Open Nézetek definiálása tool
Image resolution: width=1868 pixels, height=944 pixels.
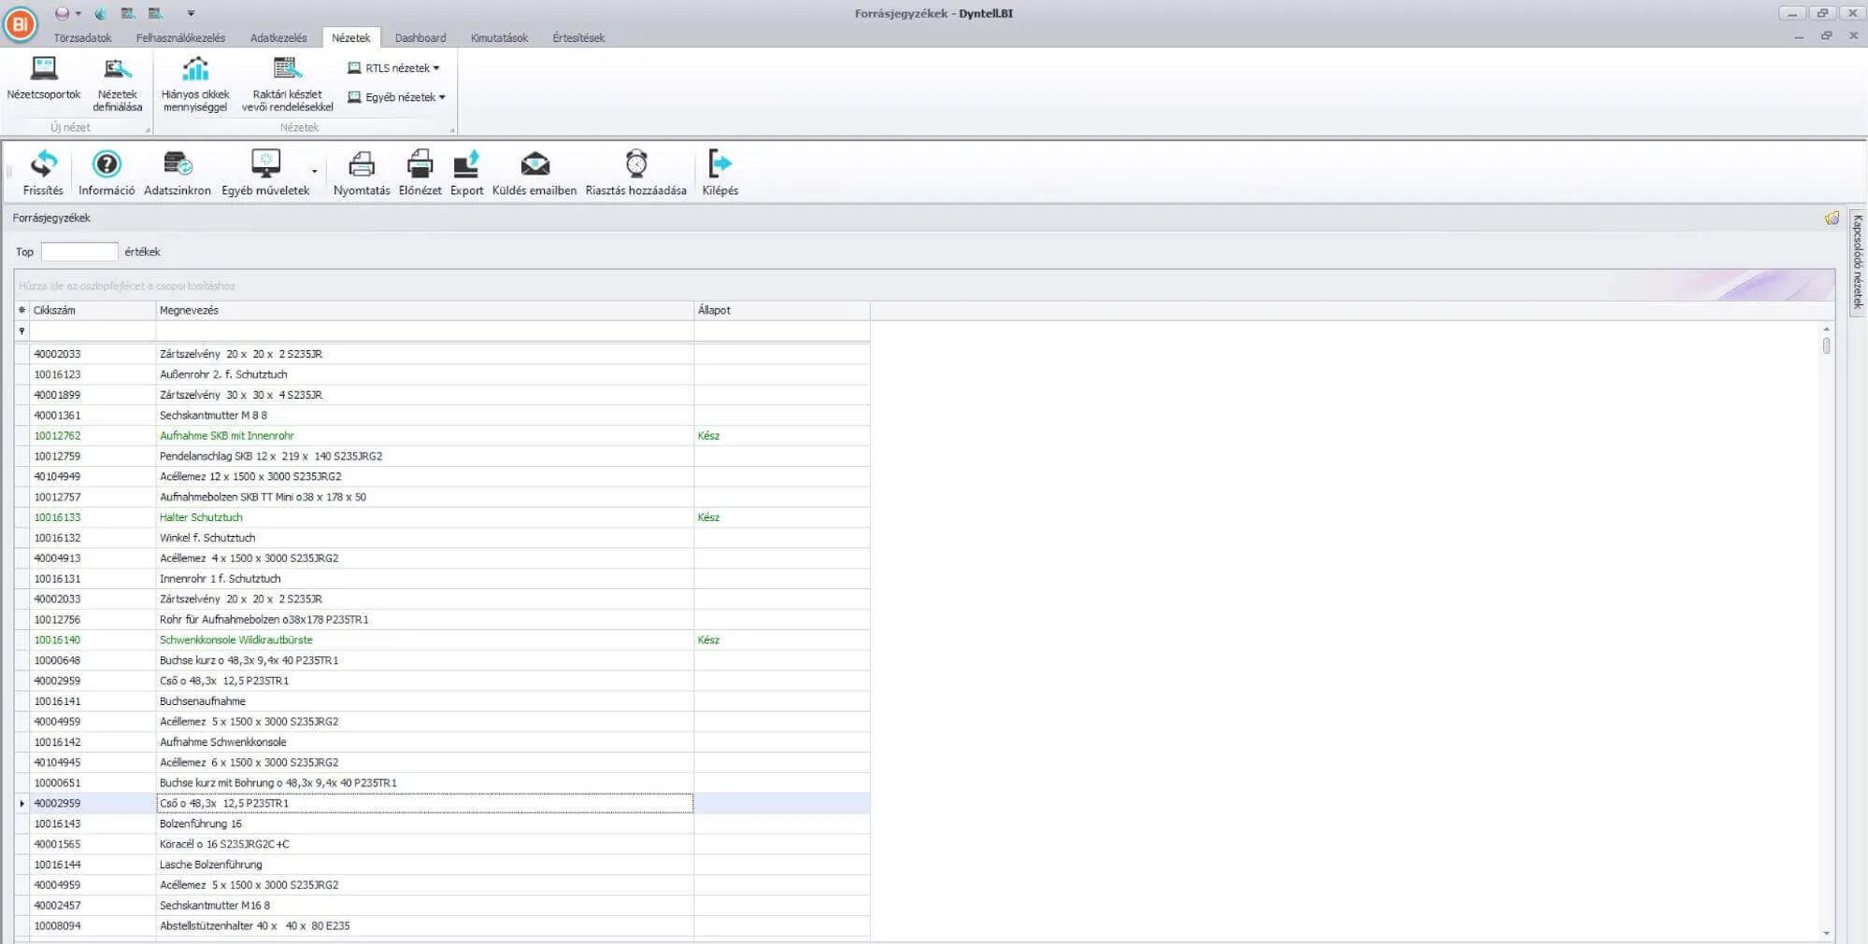tap(118, 84)
